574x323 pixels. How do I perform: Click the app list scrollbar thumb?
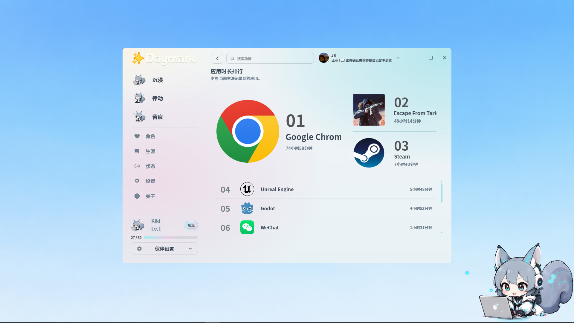click(442, 193)
